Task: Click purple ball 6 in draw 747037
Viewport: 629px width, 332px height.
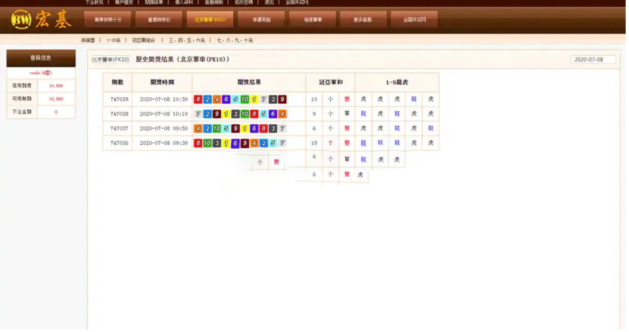Action: click(x=254, y=128)
